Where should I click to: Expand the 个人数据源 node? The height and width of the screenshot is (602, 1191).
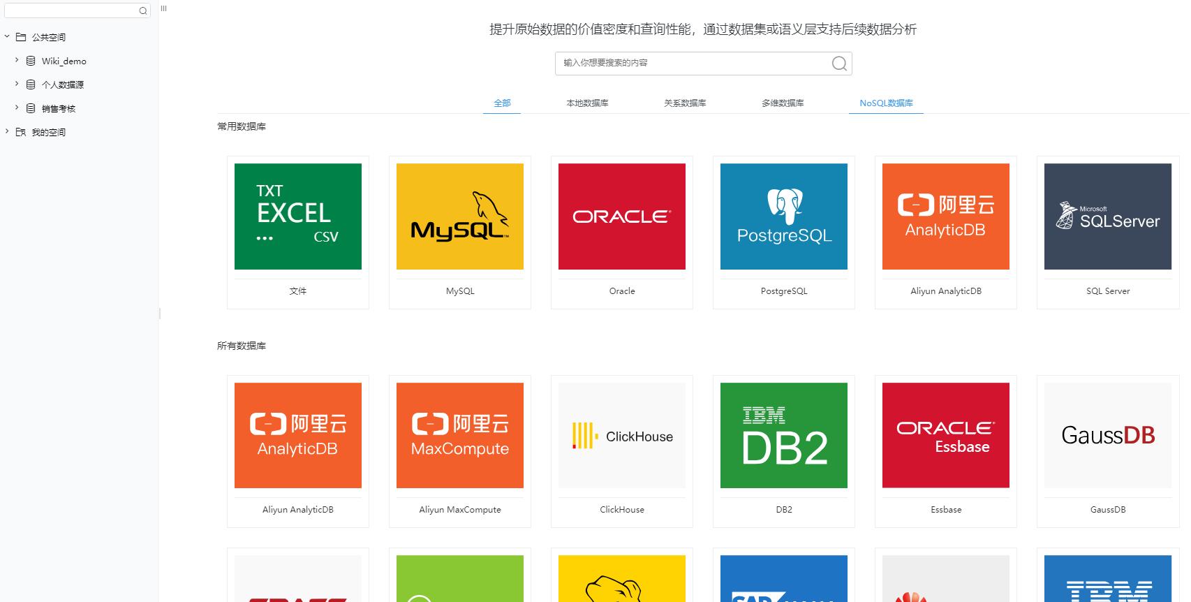(17, 84)
